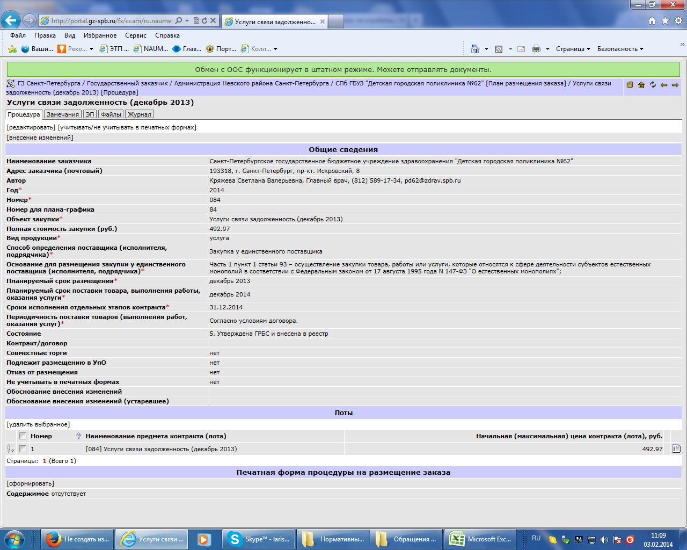Expand the Реко... favorites dropdown

coord(91,49)
